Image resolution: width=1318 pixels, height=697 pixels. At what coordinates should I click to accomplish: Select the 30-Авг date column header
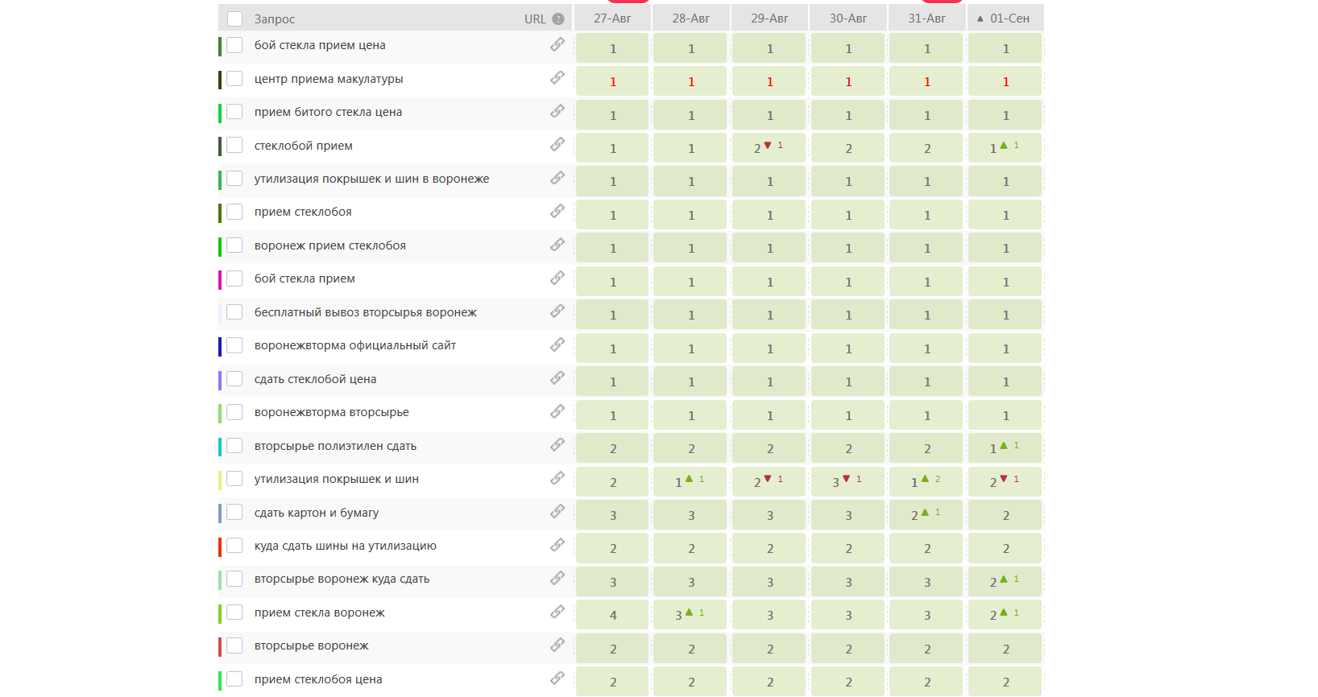pos(848,19)
